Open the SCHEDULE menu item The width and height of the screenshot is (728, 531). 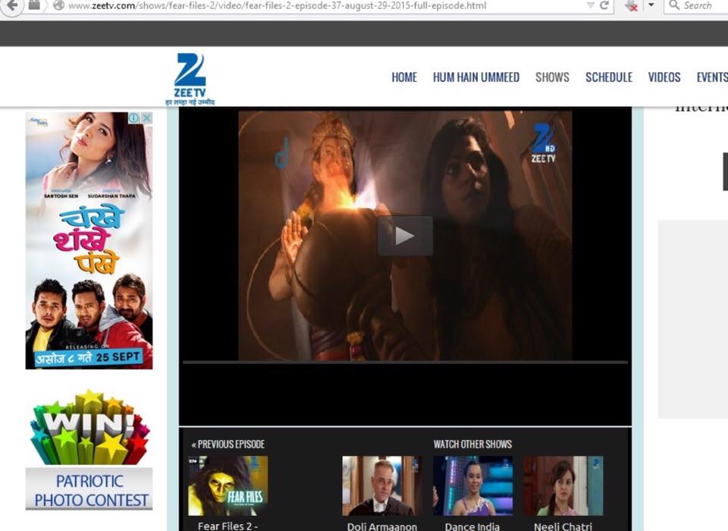609,77
